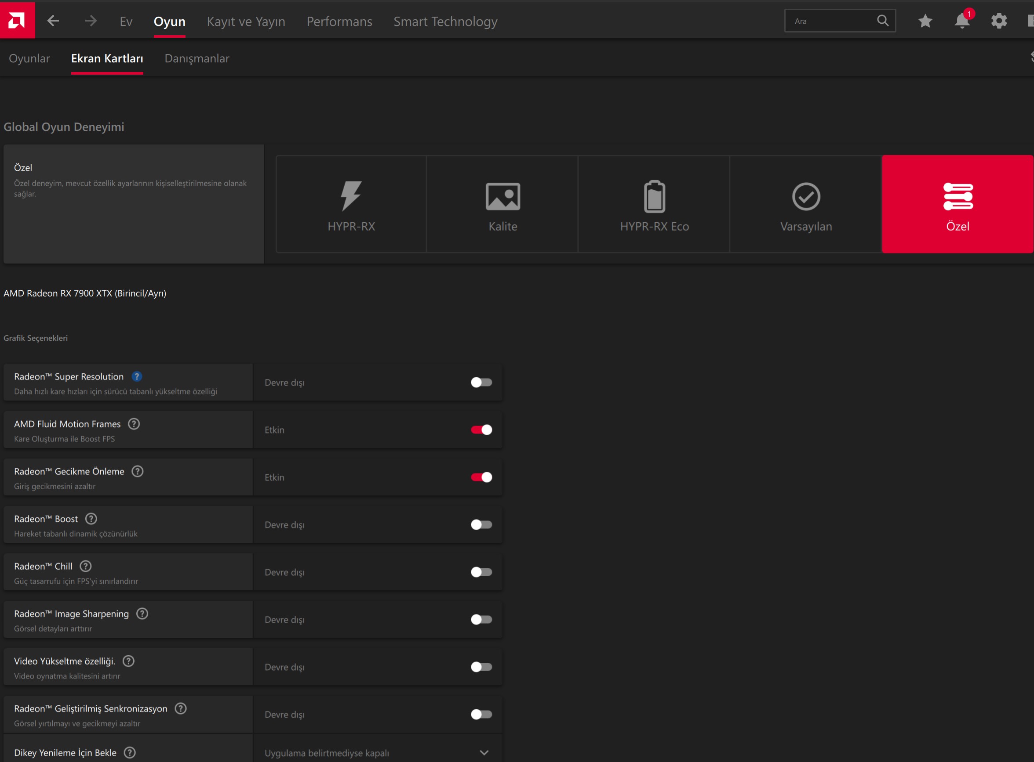
Task: Open notifications bell icon
Action: [962, 21]
